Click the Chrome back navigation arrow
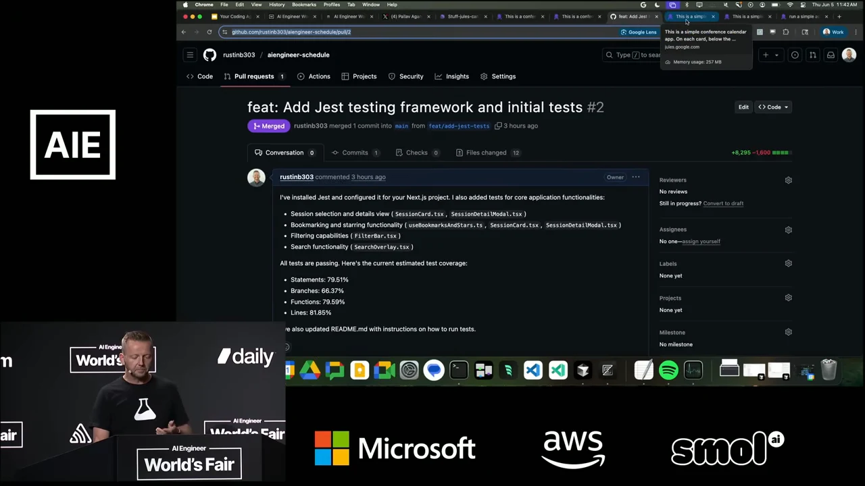This screenshot has height=486, width=865. pos(183,32)
